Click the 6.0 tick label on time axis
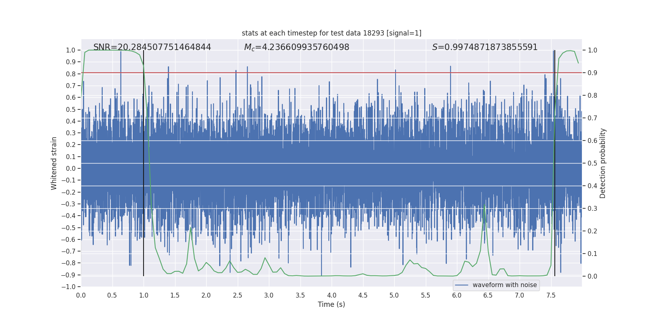This screenshot has width=647, height=323. tap(457, 295)
